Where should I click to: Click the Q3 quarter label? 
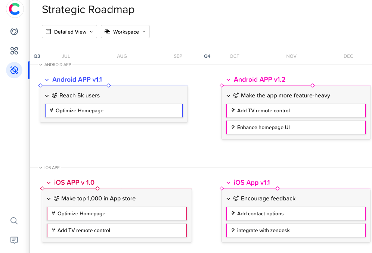(x=37, y=56)
